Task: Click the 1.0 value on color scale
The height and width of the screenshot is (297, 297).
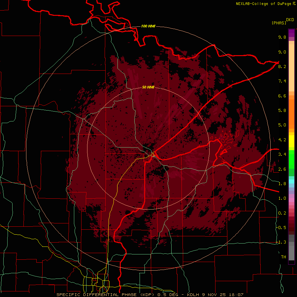Action: pos(282,198)
